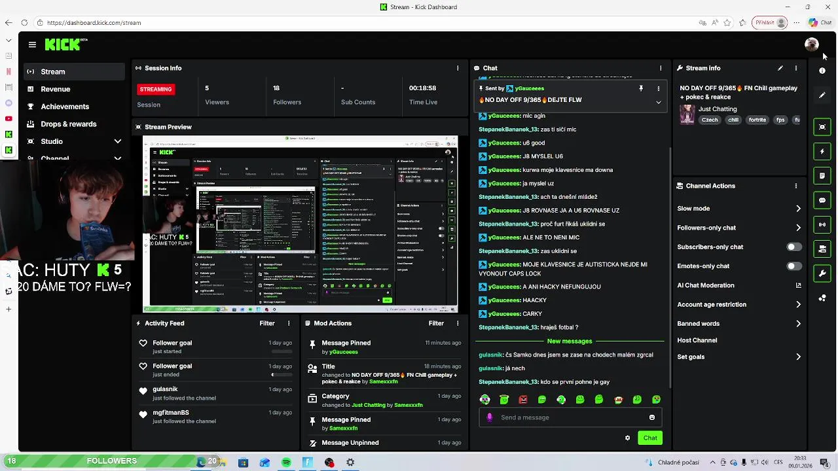This screenshot has height=471, width=838.
Task: Click the info circle icon in right sidebar
Action: point(822,71)
